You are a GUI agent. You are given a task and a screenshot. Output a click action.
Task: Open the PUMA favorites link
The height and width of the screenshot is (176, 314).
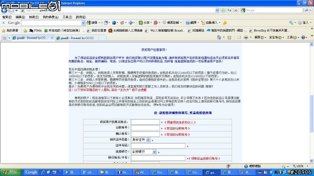35,30
